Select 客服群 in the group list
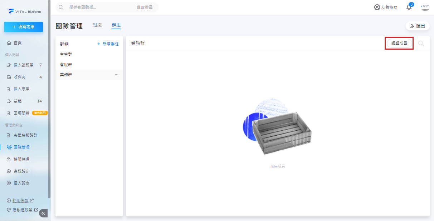Image resolution: width=434 pixels, height=221 pixels. 66,65
